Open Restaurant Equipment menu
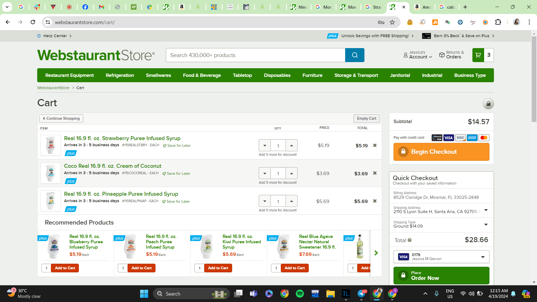The image size is (537, 302). pos(70,75)
